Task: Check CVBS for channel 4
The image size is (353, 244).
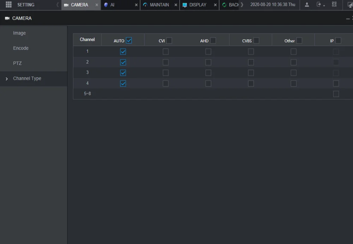Action: (251, 84)
